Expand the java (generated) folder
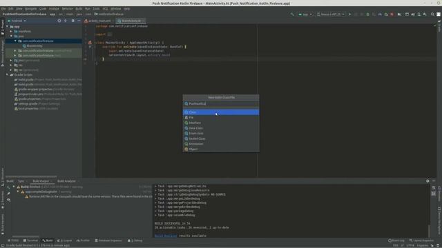 [11, 60]
